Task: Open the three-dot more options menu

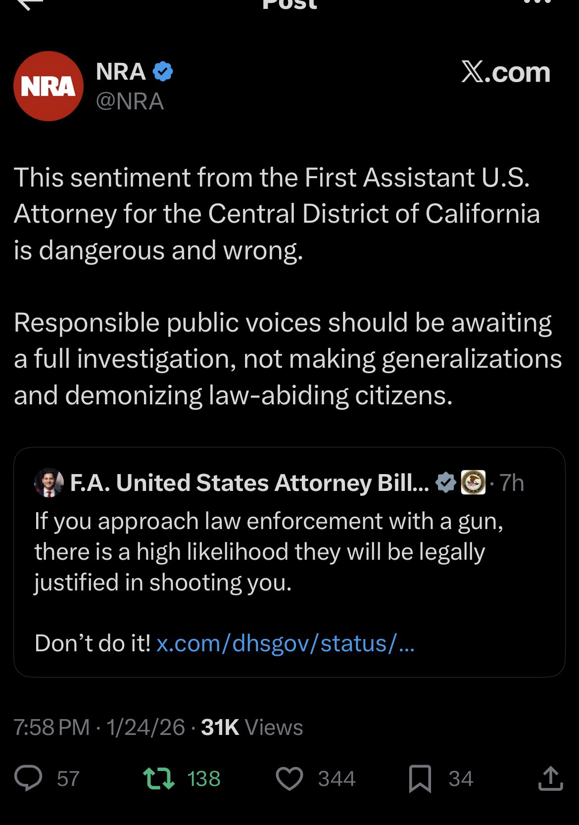Action: 536,2
